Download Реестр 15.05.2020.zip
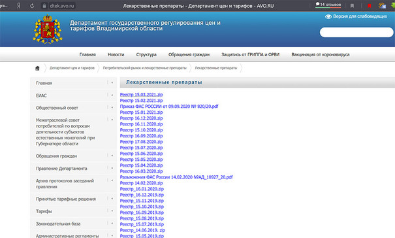The image size is (395, 238). 141,160
